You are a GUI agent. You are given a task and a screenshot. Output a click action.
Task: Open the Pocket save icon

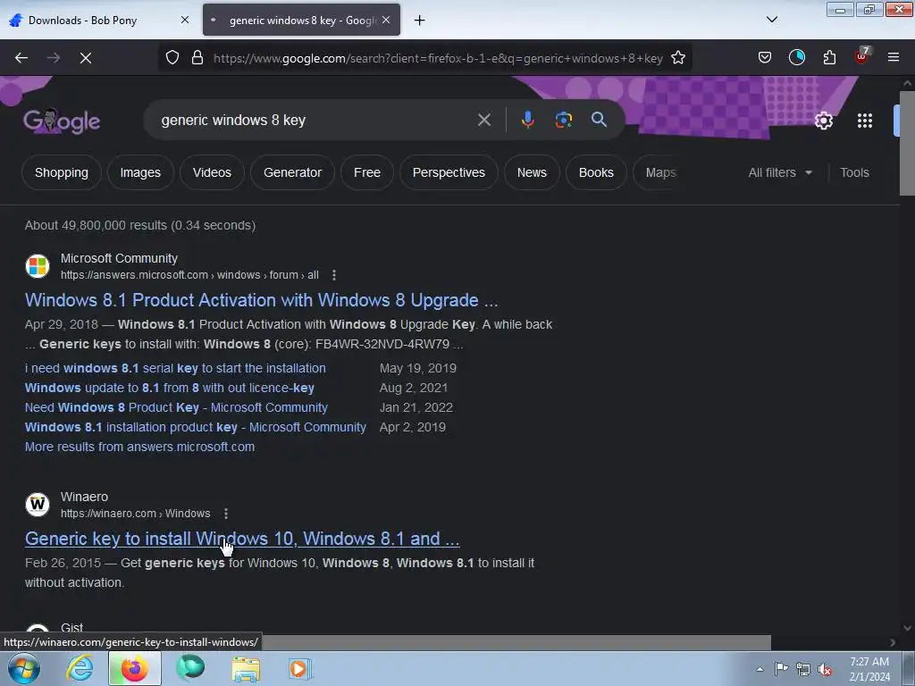pos(765,58)
